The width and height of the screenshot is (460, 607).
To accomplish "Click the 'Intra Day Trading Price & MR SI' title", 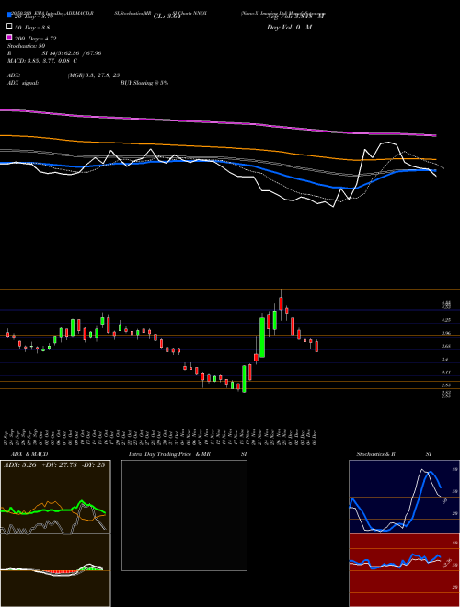I will point(188,454).
